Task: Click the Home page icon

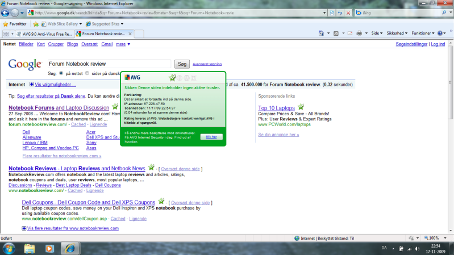Action: point(321,34)
